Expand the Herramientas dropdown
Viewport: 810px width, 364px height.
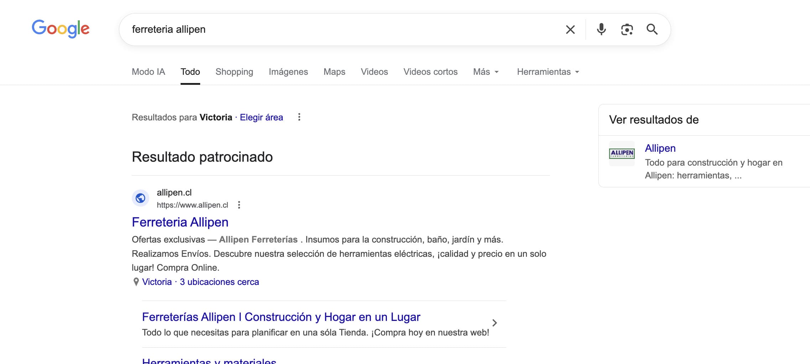(548, 72)
